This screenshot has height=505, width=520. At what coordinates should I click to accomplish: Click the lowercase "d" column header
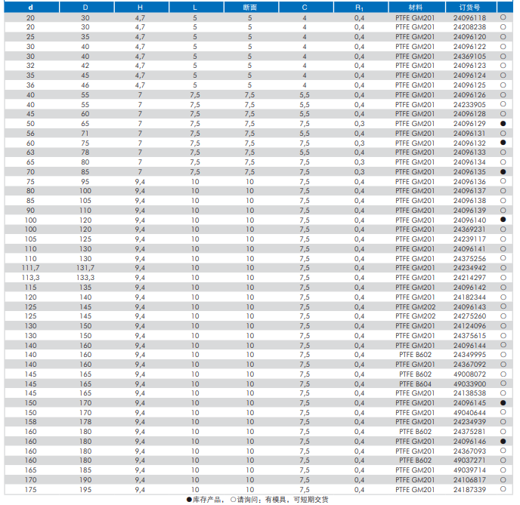coord(30,7)
